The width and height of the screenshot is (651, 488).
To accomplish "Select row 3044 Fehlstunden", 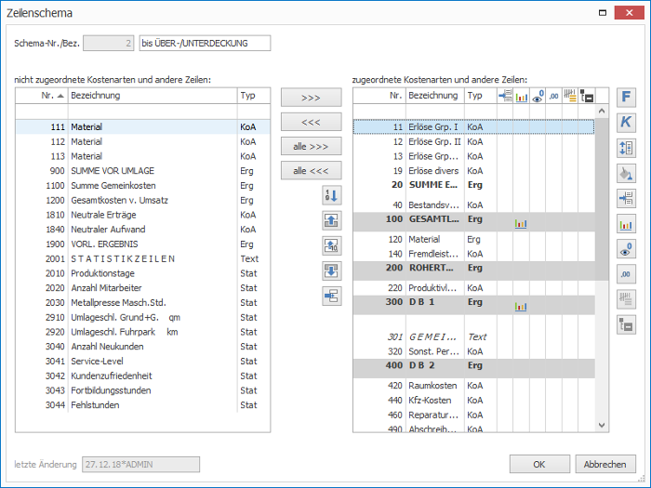I will pyautogui.click(x=143, y=405).
